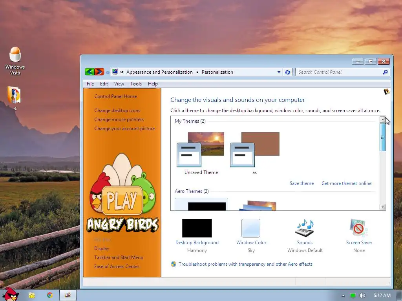The height and width of the screenshot is (301, 402).
Task: Select the second Aero theme thumbnail
Action: tap(258, 205)
